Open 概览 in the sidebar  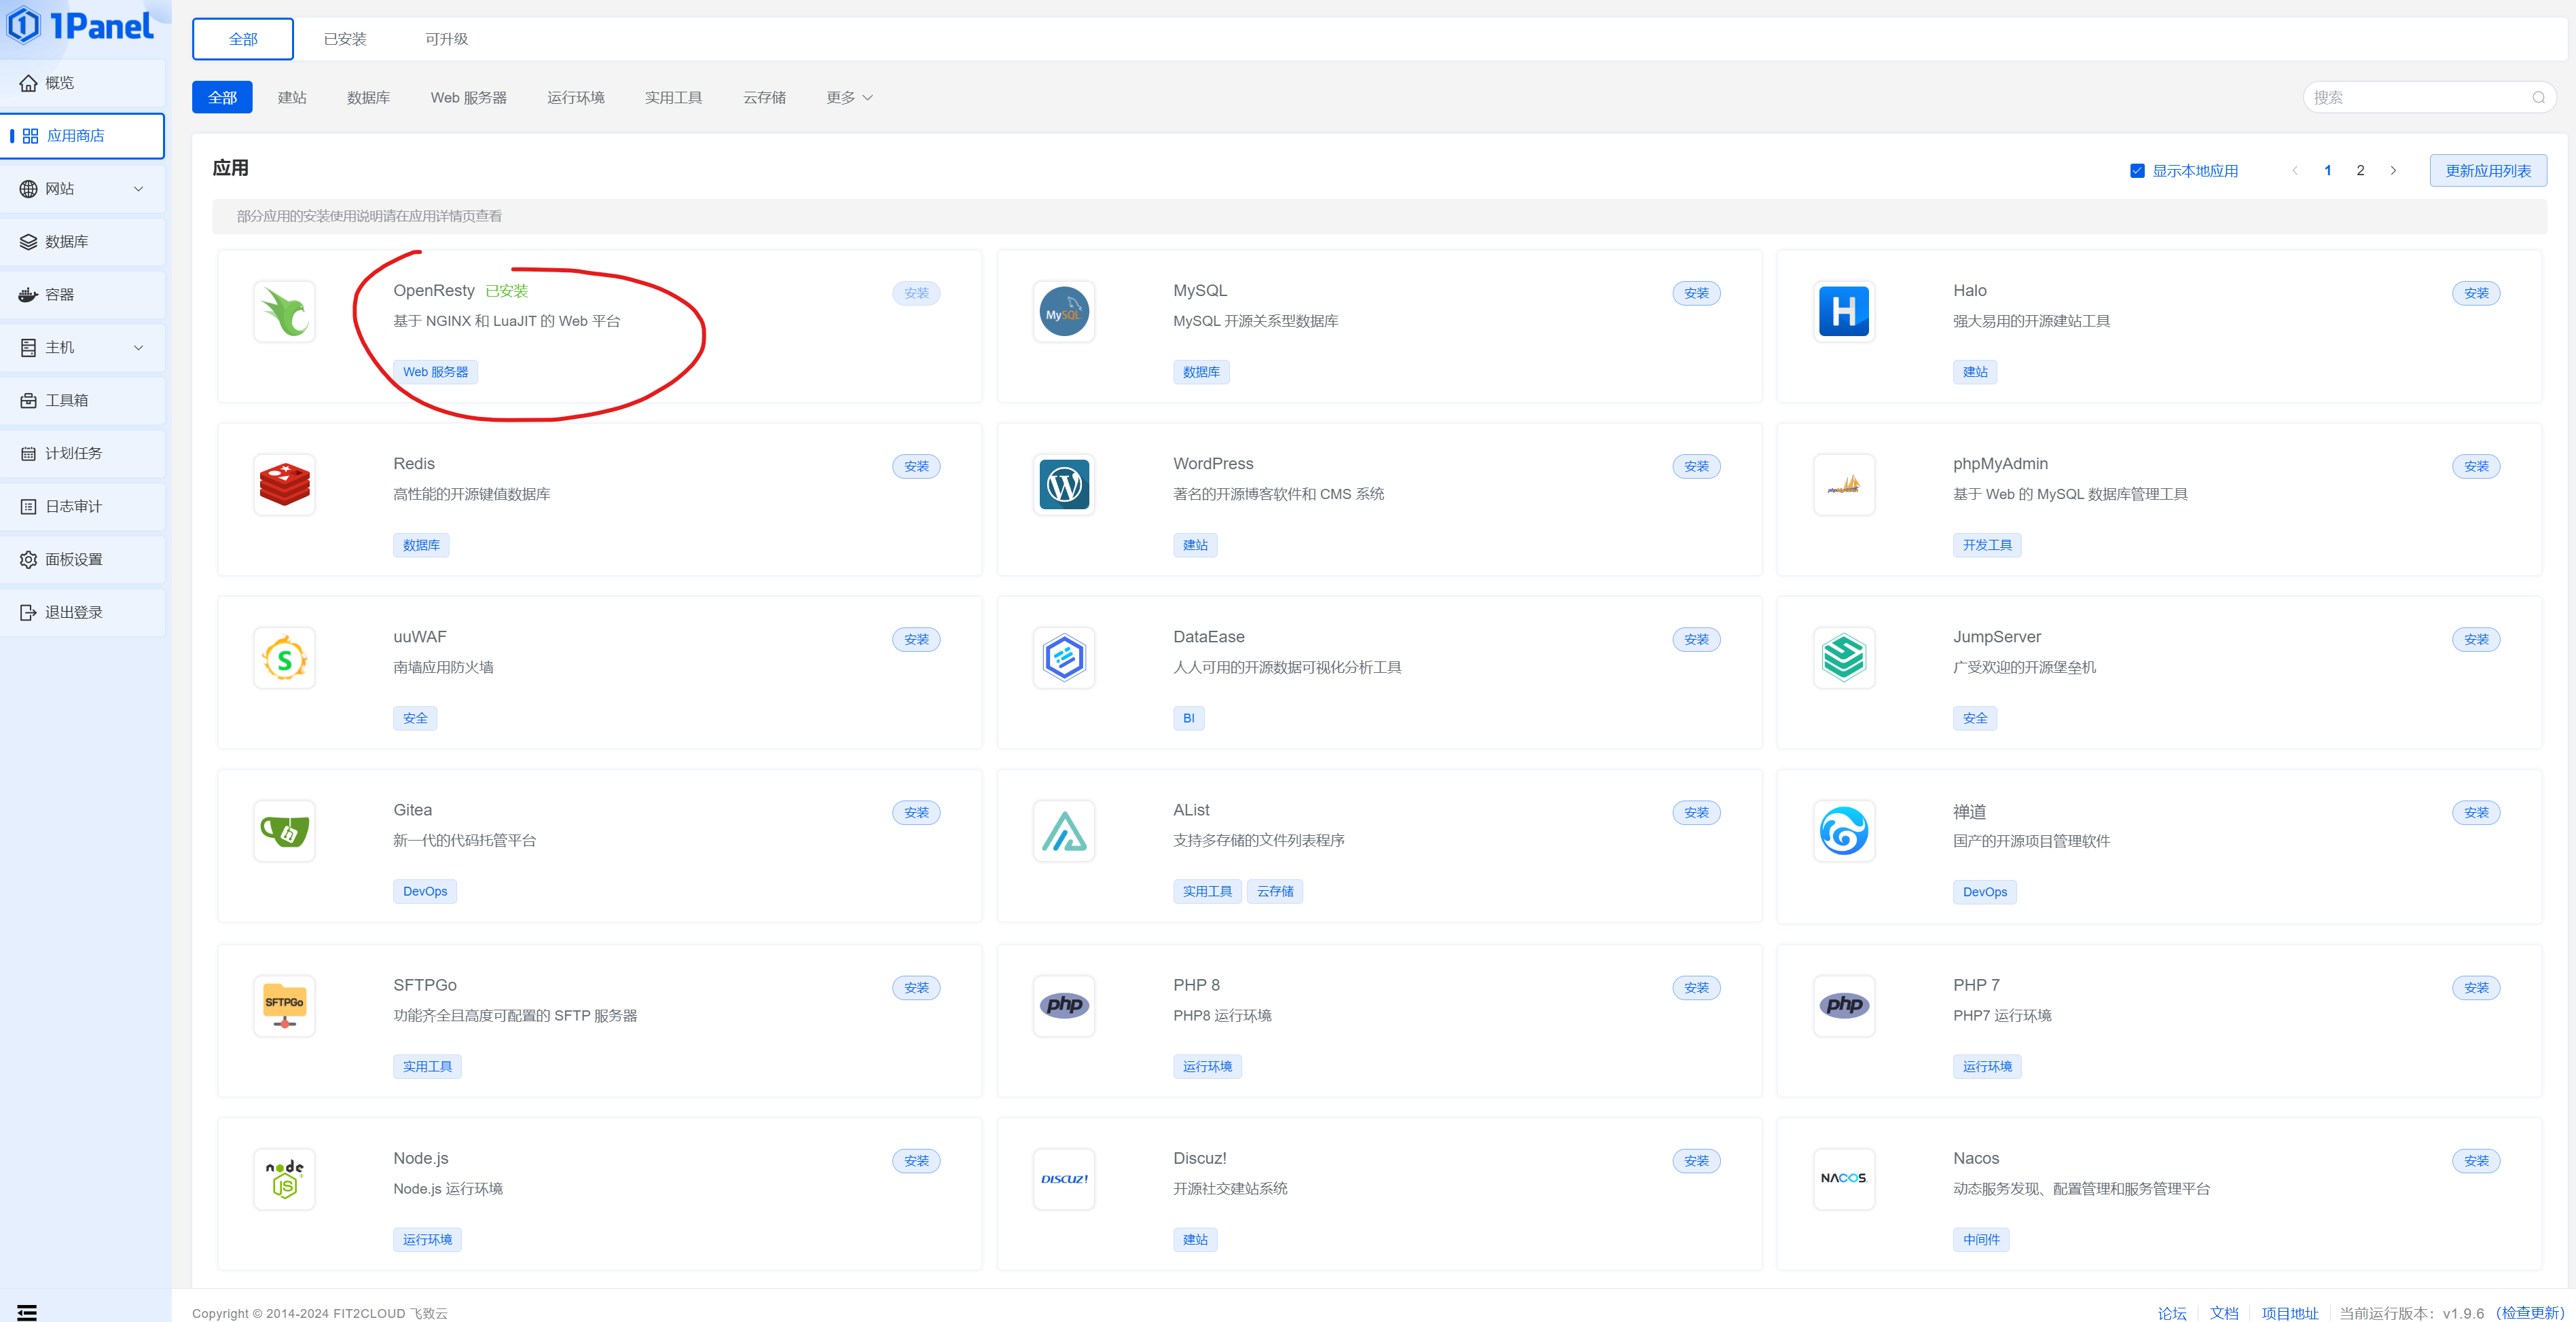pyautogui.click(x=83, y=83)
